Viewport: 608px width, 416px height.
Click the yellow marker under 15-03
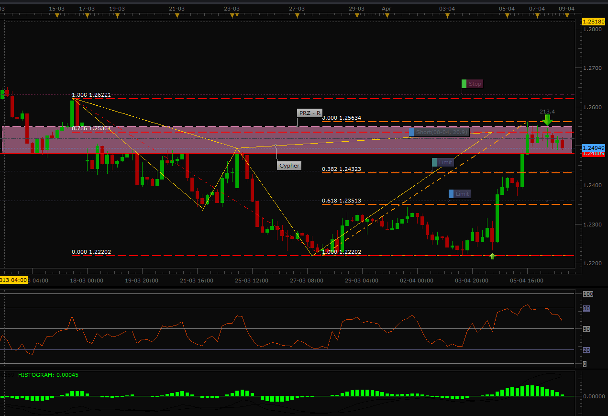coord(57,16)
